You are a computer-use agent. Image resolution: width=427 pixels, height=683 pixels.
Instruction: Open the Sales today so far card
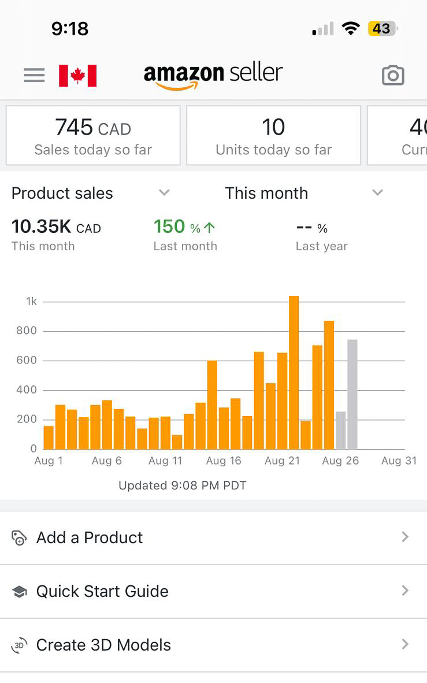(93, 136)
